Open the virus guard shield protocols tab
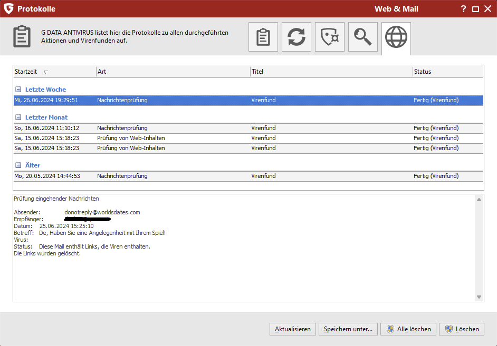The height and width of the screenshot is (346, 497). click(x=330, y=37)
